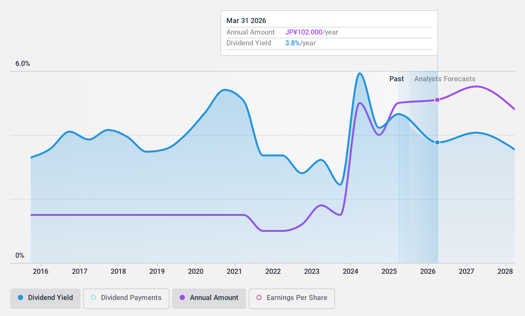Click the purple Annual Amount data point marker

click(437, 100)
